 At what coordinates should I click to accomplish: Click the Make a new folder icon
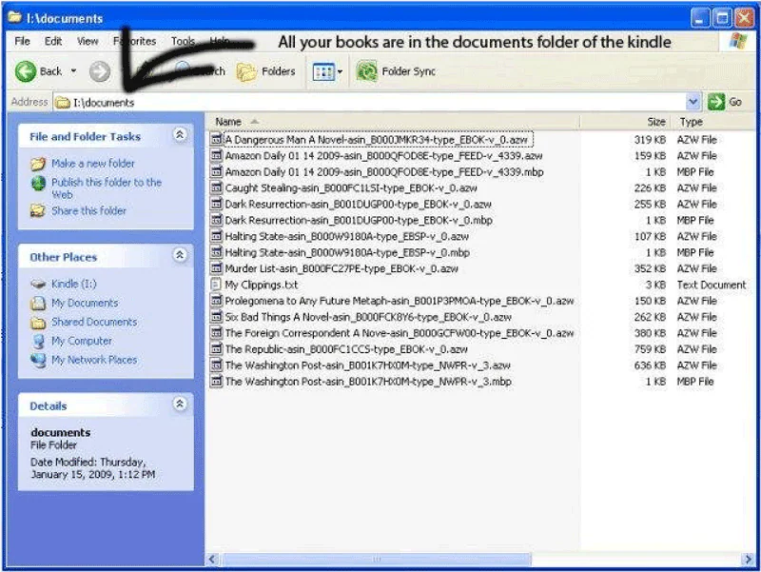pyautogui.click(x=38, y=164)
